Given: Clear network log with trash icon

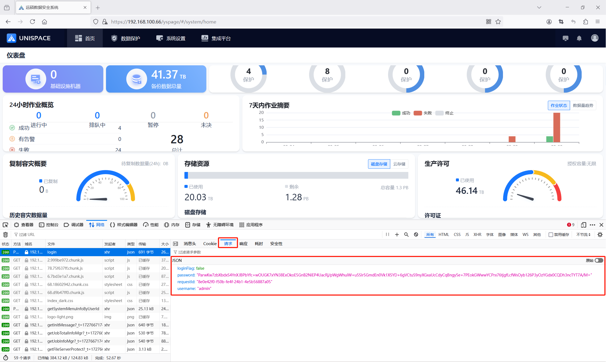Looking at the screenshot, I should [5, 235].
